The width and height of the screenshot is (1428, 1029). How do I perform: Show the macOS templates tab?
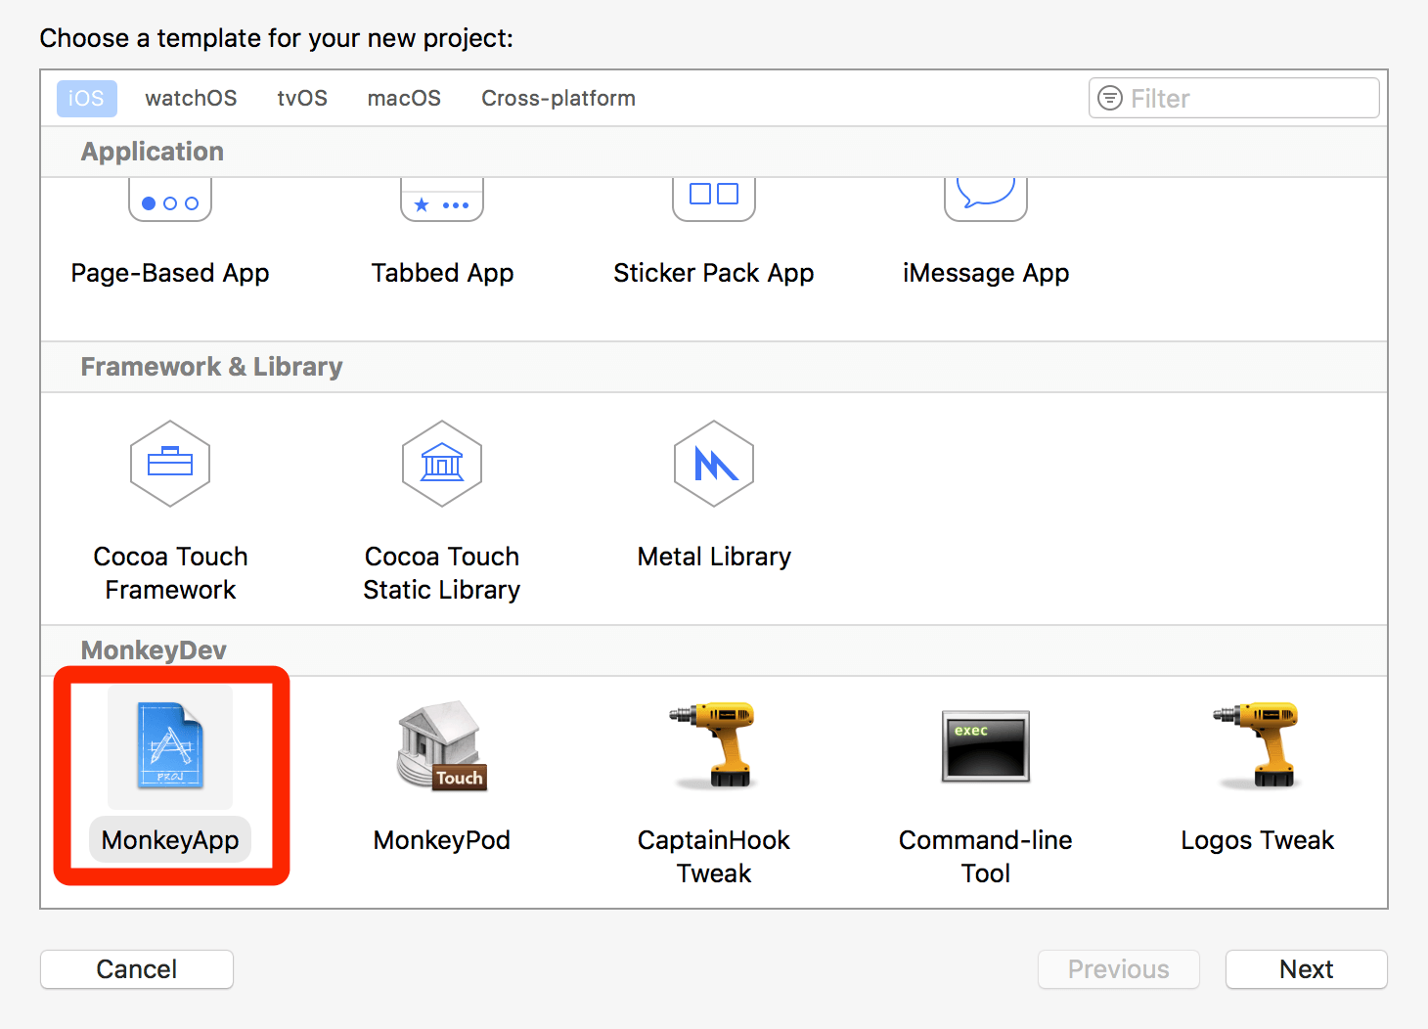[x=404, y=99]
